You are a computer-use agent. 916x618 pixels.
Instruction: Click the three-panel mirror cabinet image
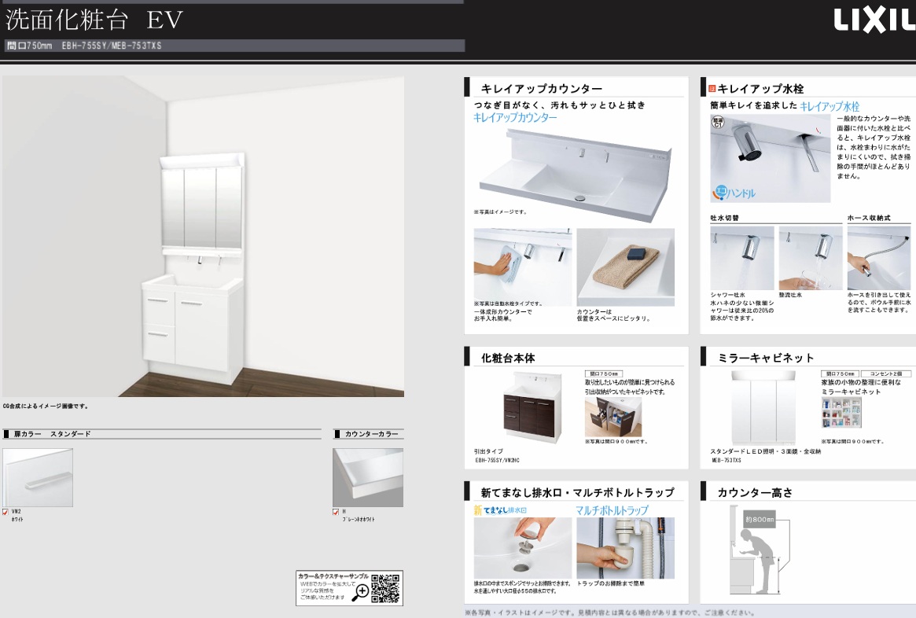pyautogui.click(x=764, y=408)
